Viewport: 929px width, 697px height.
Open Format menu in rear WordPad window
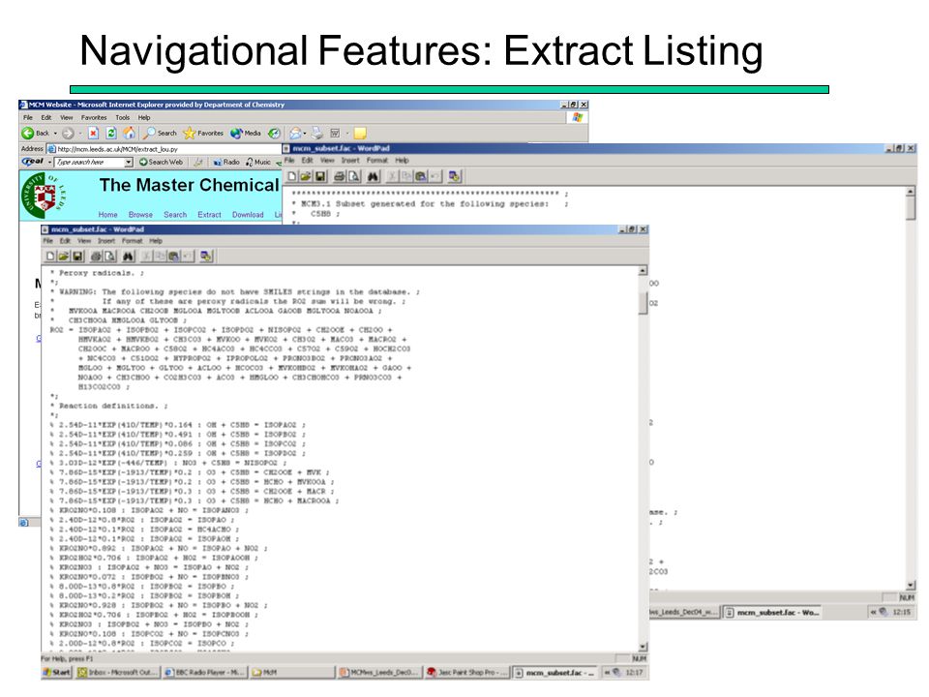[376, 160]
